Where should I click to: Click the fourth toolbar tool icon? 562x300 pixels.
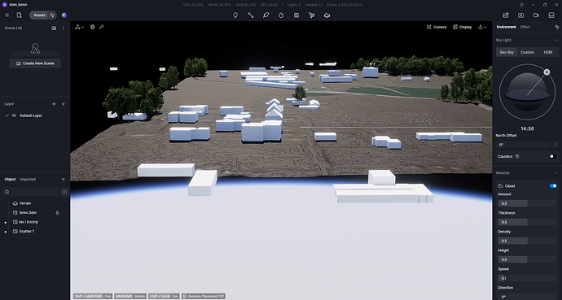coord(281,15)
